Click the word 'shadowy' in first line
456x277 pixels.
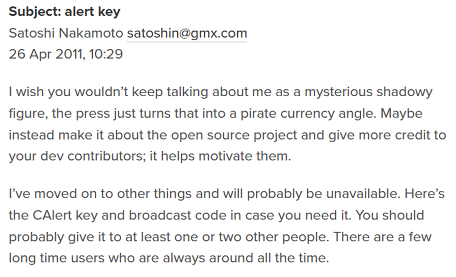tap(405, 92)
